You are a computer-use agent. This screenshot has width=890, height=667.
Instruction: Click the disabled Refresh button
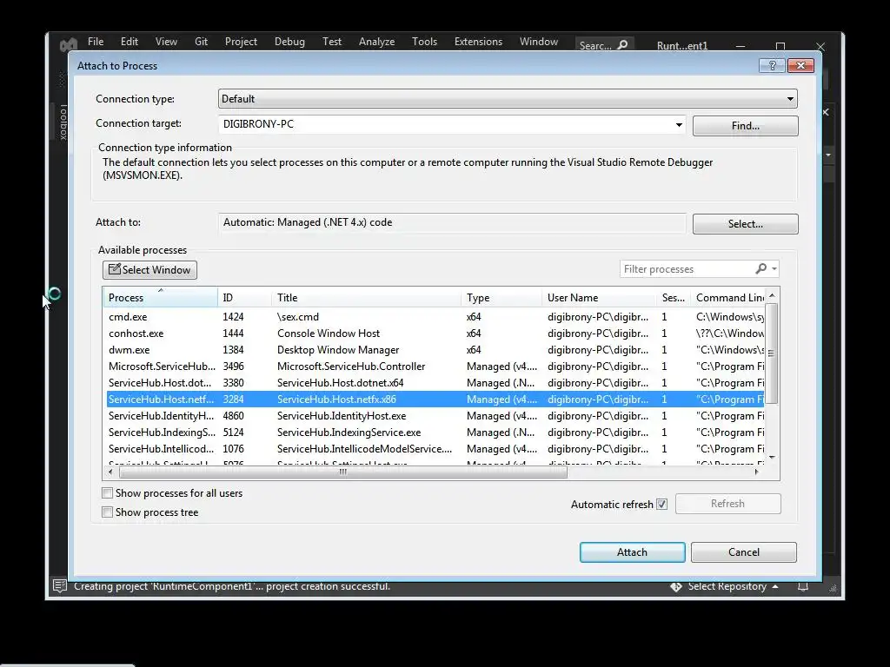(x=727, y=504)
